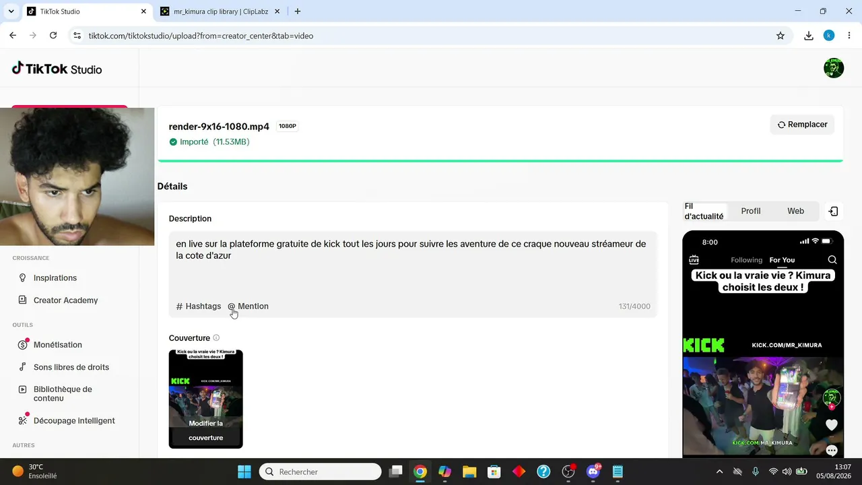Add Hashtags to the description
The height and width of the screenshot is (485, 862).
199,306
